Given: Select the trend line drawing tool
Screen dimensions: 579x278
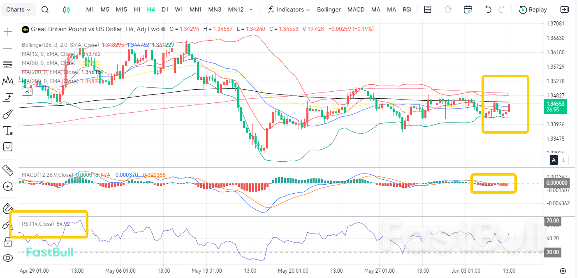Looking at the screenshot, I should coord(8,48).
